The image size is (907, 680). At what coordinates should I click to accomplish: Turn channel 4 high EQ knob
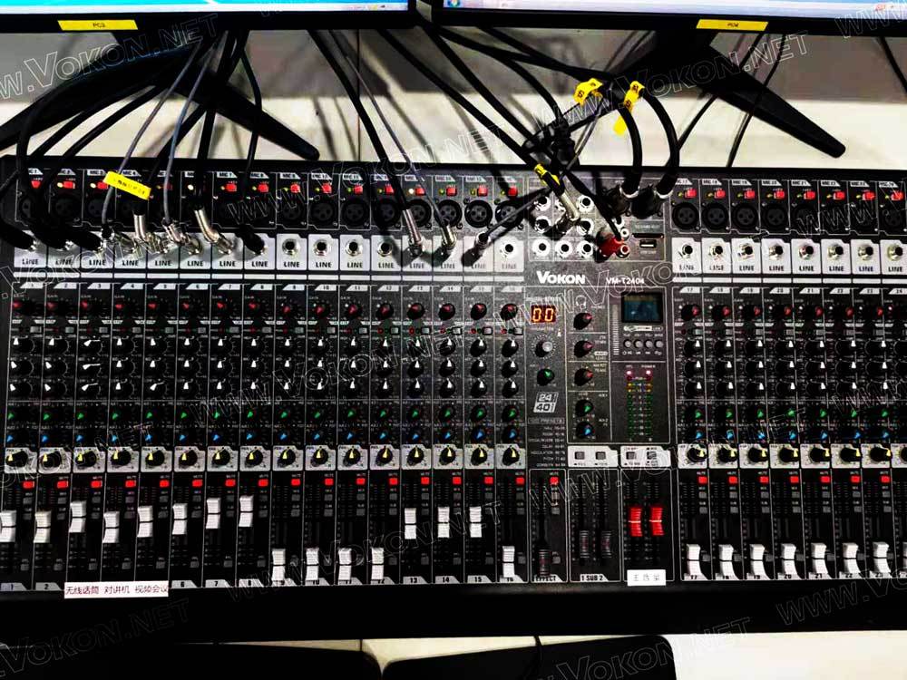tap(121, 345)
